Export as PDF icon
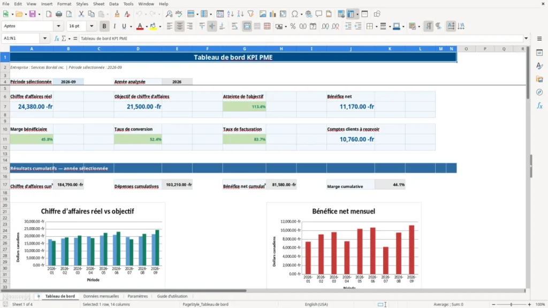The image size is (548, 308). [49, 14]
